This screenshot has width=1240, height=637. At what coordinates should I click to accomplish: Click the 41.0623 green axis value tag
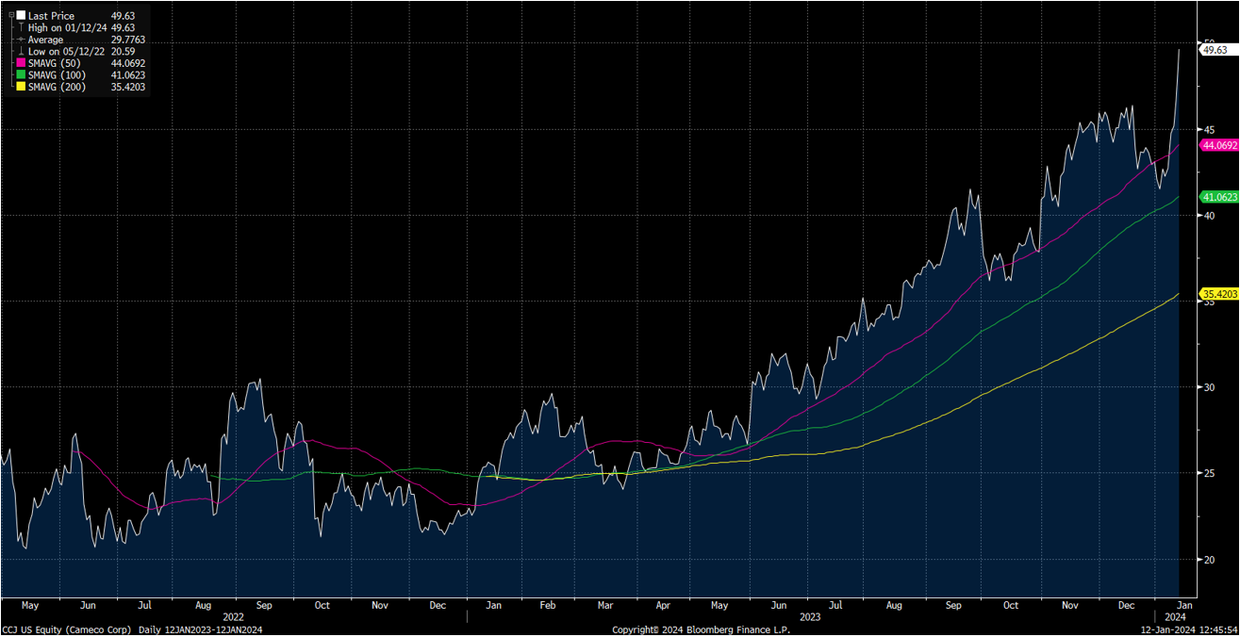click(1217, 197)
